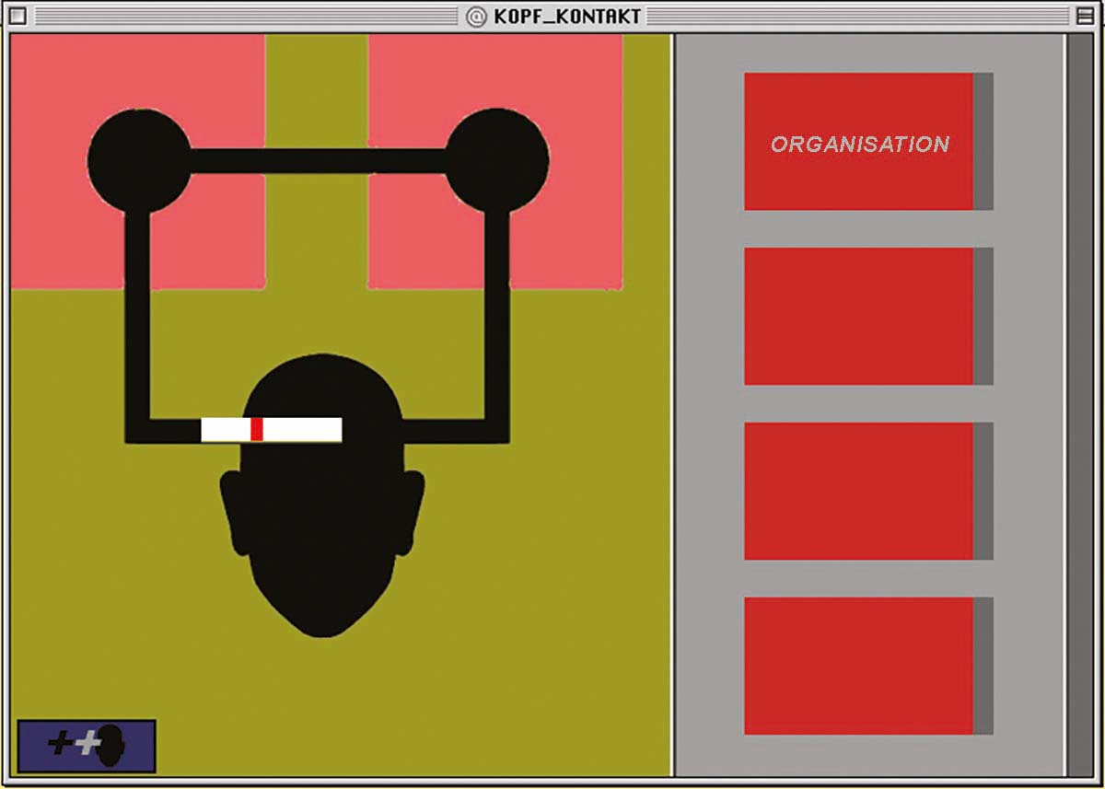Click the small head in the blue box
Viewport: 1105px width, 789px height.
pos(111,746)
